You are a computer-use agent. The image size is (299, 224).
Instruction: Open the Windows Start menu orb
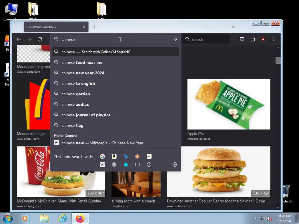8,218
